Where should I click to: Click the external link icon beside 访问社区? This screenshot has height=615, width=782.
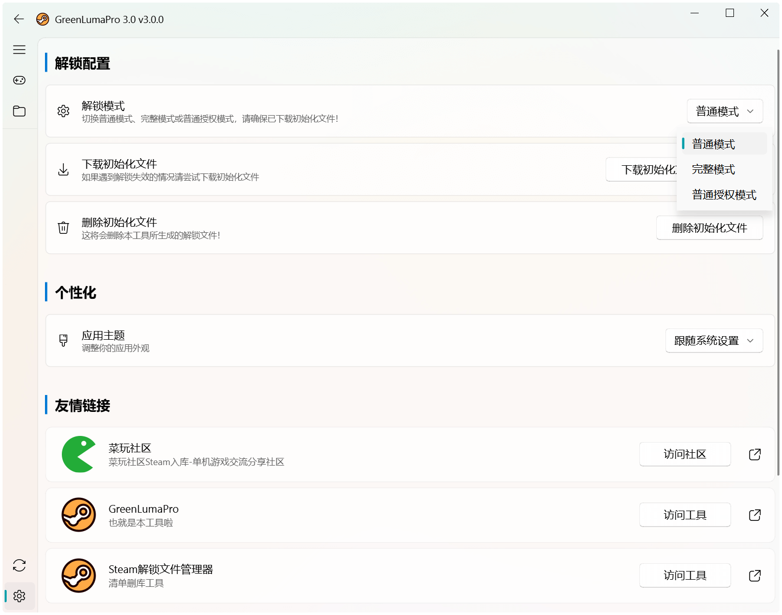(x=755, y=454)
